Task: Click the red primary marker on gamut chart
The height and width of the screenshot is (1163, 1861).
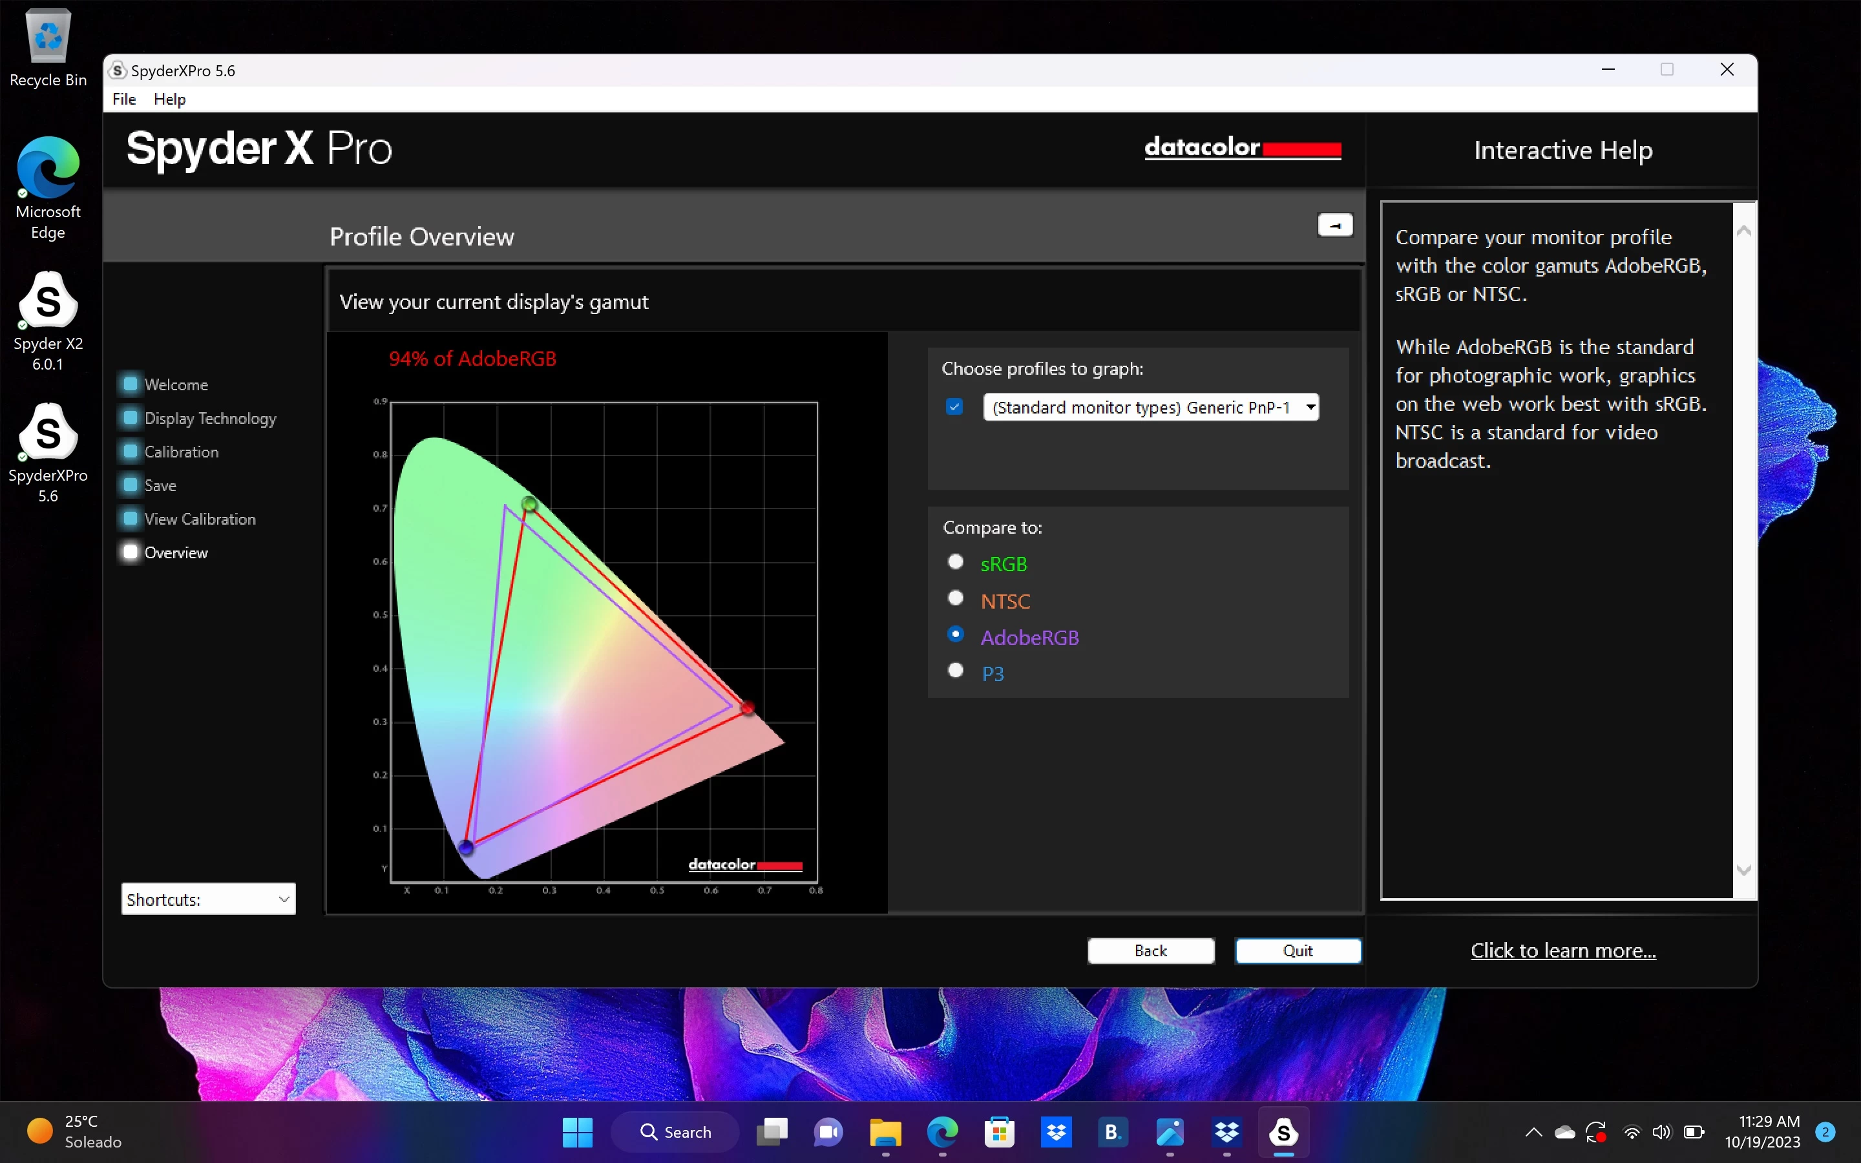Action: tap(748, 707)
